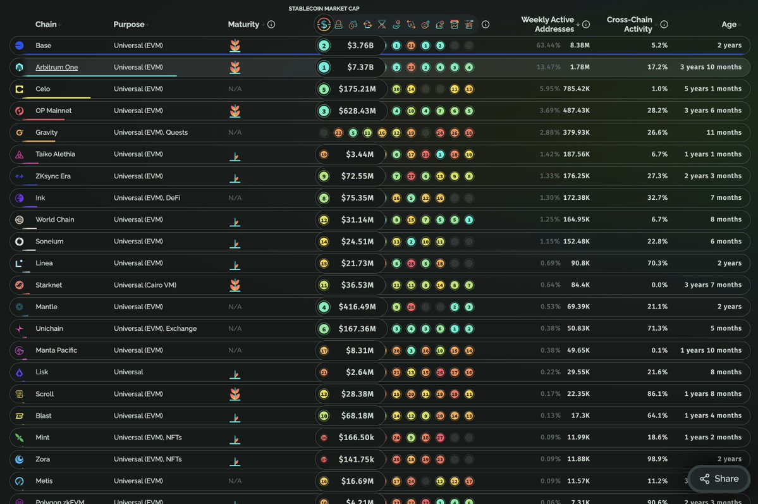Select the hourglass metric icon in header
Image resolution: width=758 pixels, height=504 pixels.
(x=382, y=24)
